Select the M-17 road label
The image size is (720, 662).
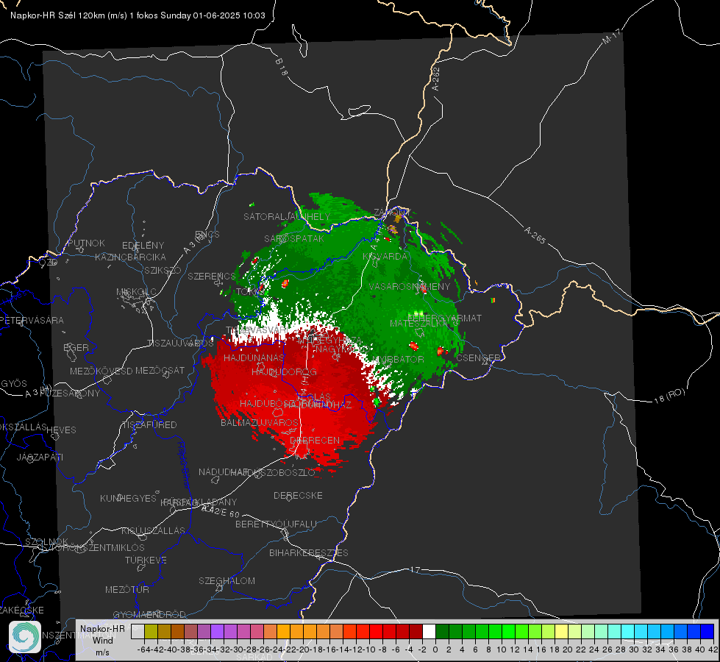(611, 36)
